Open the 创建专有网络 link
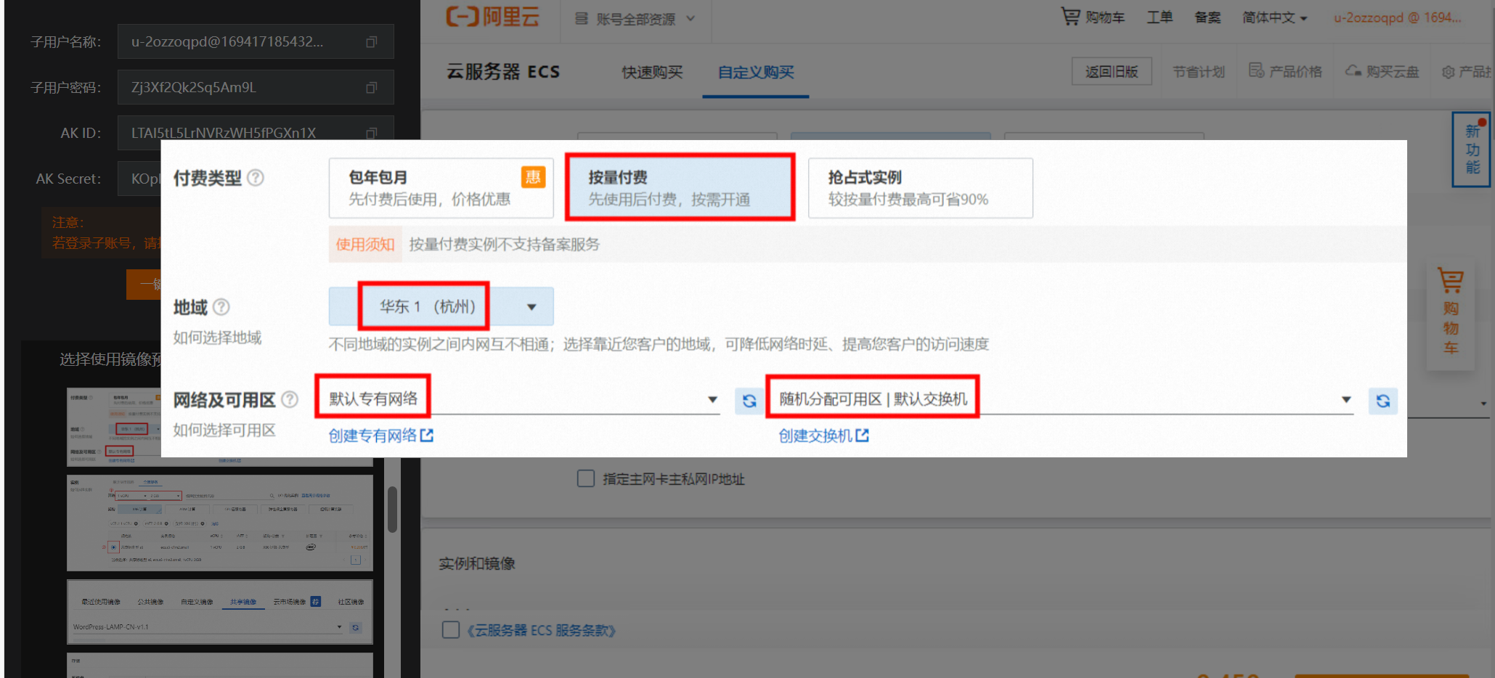 (x=380, y=436)
